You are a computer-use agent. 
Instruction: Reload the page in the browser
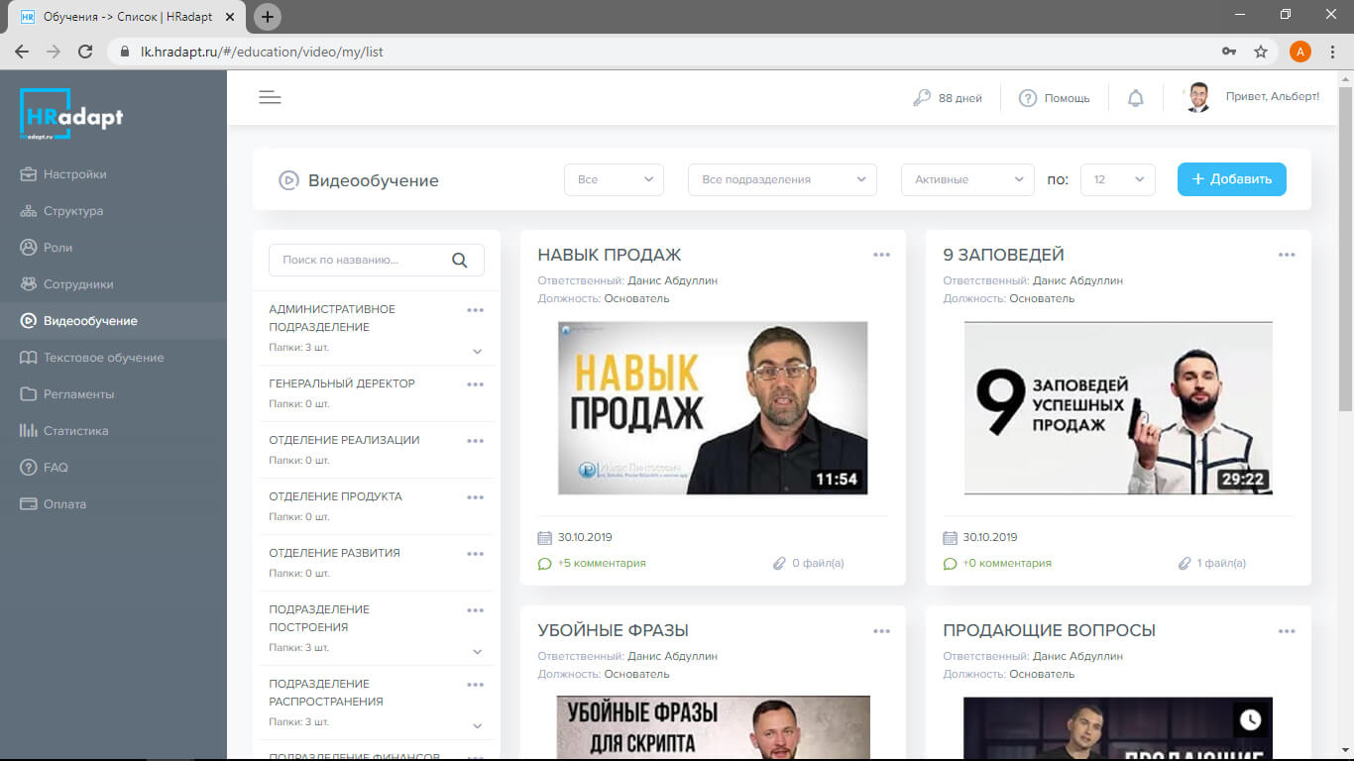tap(85, 52)
